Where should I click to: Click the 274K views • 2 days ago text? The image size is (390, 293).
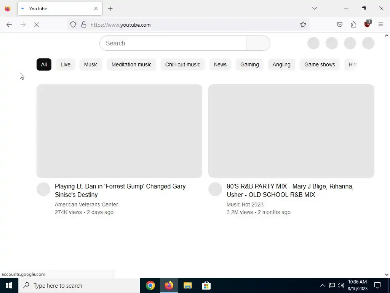pyautogui.click(x=84, y=212)
